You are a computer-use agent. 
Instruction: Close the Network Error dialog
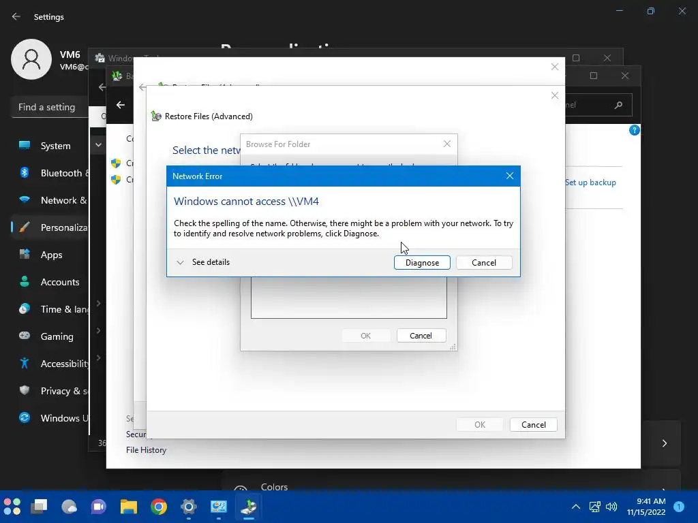tap(510, 176)
